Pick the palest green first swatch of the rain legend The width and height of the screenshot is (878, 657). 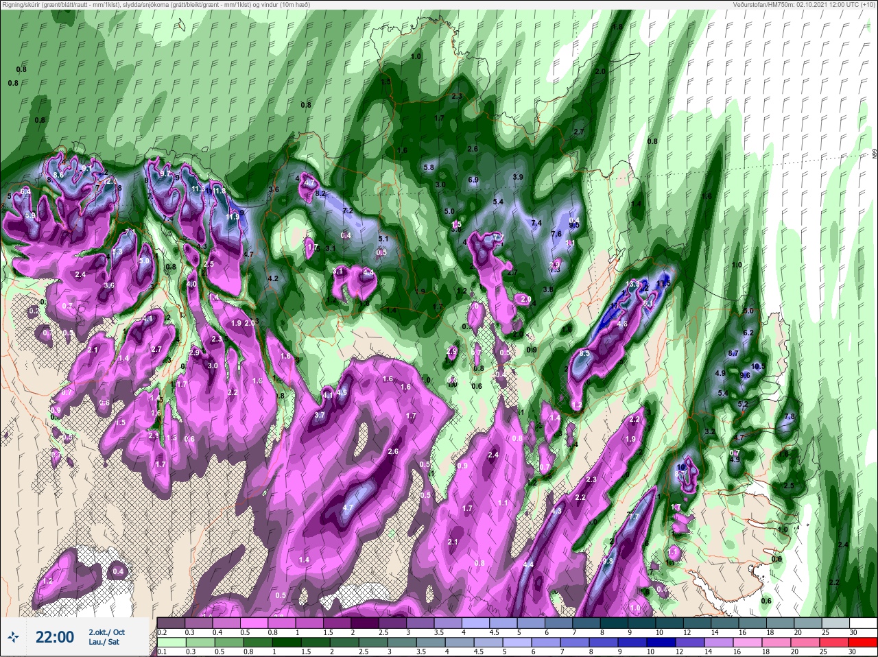coord(172,642)
